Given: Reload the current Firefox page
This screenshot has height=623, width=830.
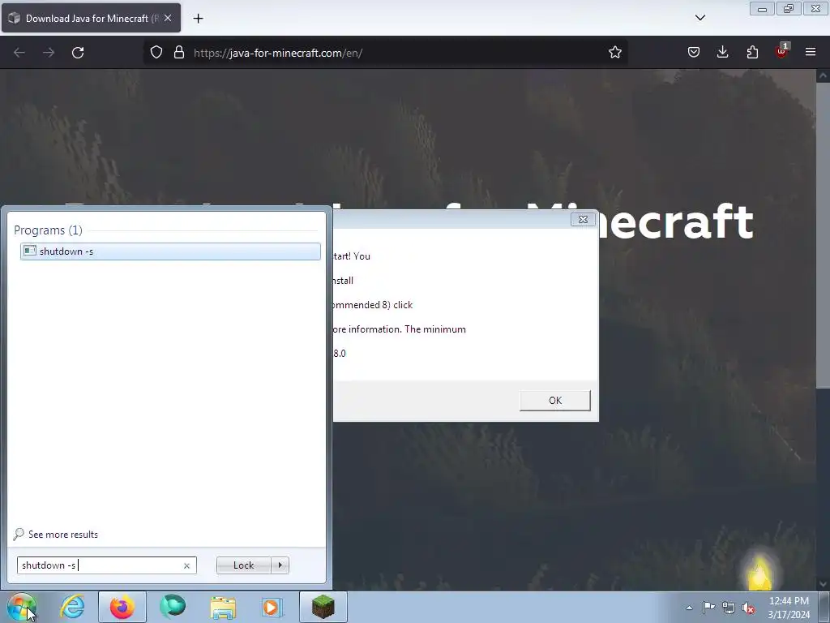Looking at the screenshot, I should pyautogui.click(x=78, y=53).
